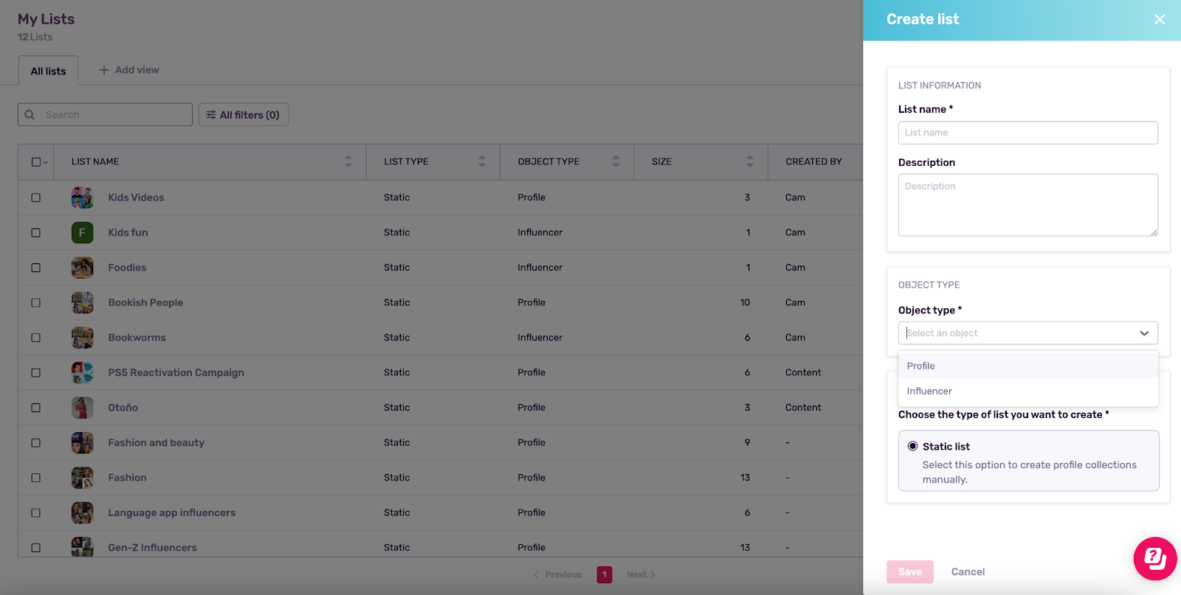Image resolution: width=1181 pixels, height=595 pixels.
Task: Open the Gen-Z Influencers list name
Action: pos(152,548)
